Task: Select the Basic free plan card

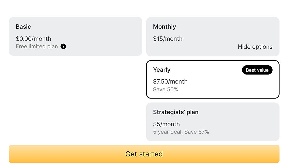Action: [x=76, y=36]
